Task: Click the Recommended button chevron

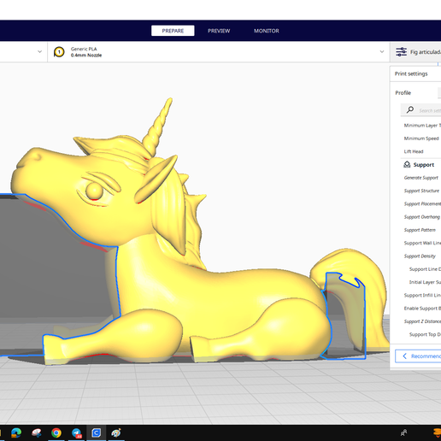Action: pyautogui.click(x=404, y=356)
